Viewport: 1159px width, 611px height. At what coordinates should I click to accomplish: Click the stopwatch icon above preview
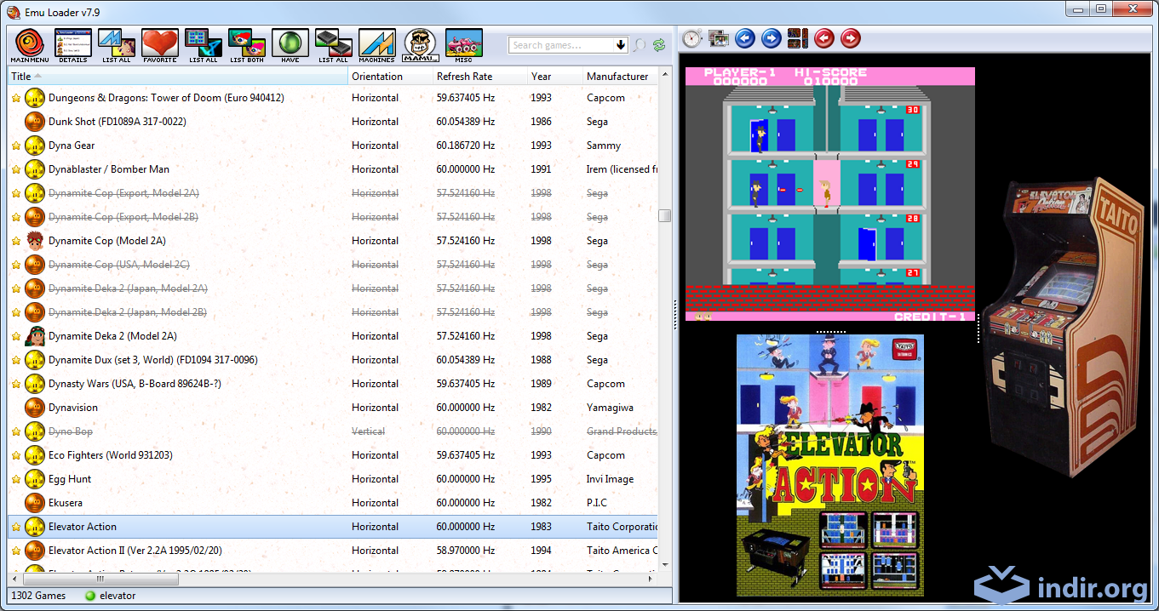pos(692,38)
